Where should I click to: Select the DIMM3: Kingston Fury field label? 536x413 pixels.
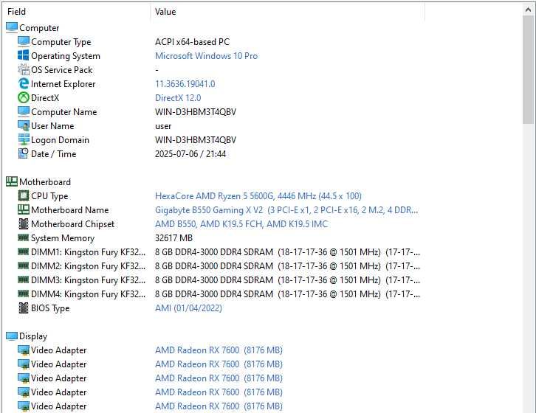[88, 280]
